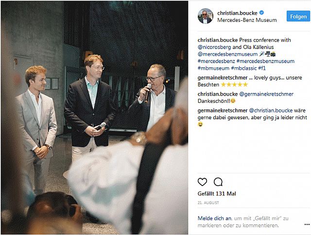Screen dimensions: 311x235
Task: Open the @mercedesbenzmuseum mention link
Action: pos(227,54)
